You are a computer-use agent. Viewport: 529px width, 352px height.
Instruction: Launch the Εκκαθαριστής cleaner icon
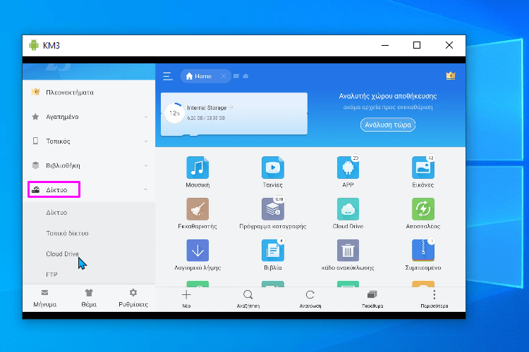click(197, 209)
